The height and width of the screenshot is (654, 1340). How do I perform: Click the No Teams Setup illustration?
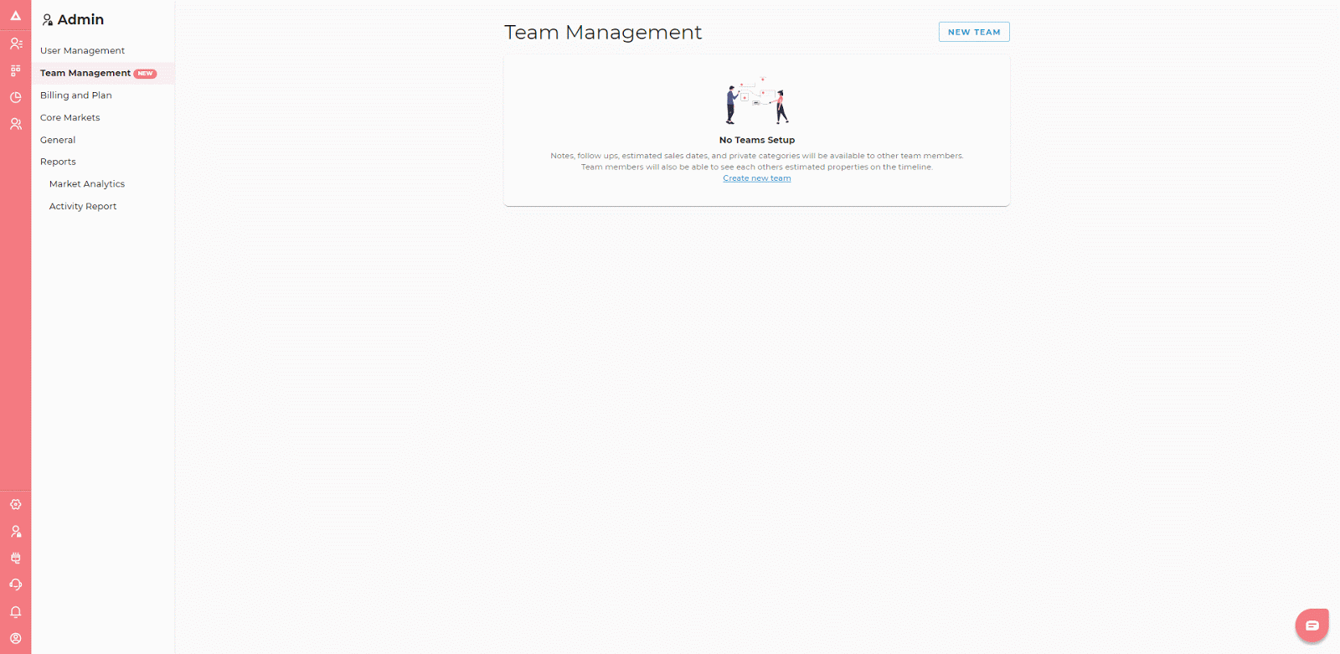coord(757,100)
